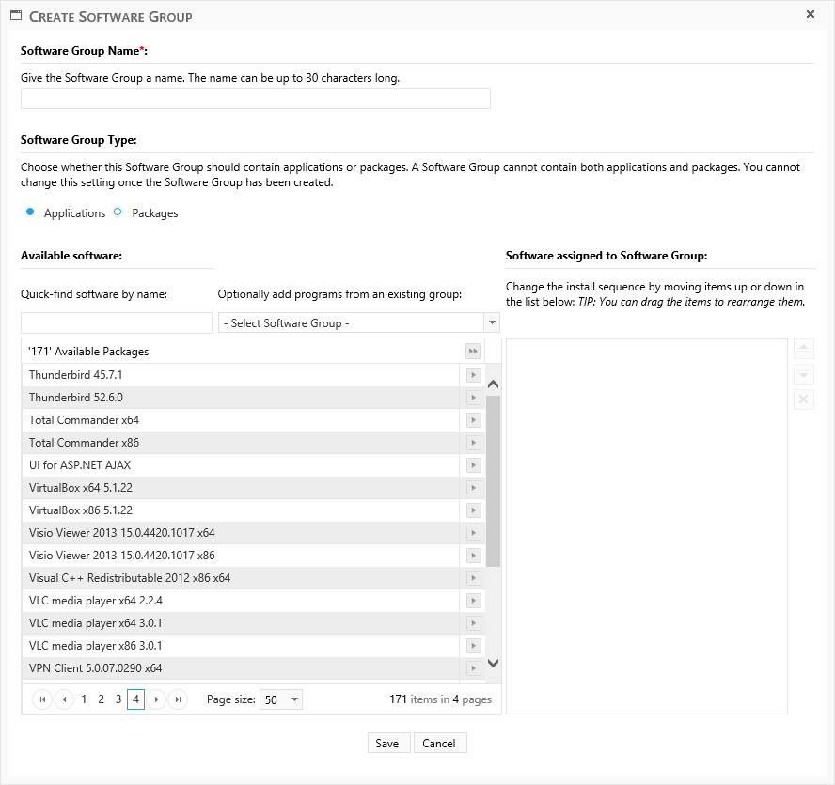The height and width of the screenshot is (785, 835).
Task: Click move up arrow for assigned software
Action: [x=804, y=349]
